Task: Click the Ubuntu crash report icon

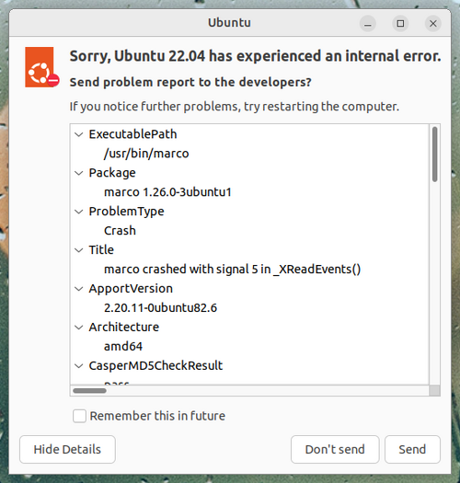Action: click(42, 67)
